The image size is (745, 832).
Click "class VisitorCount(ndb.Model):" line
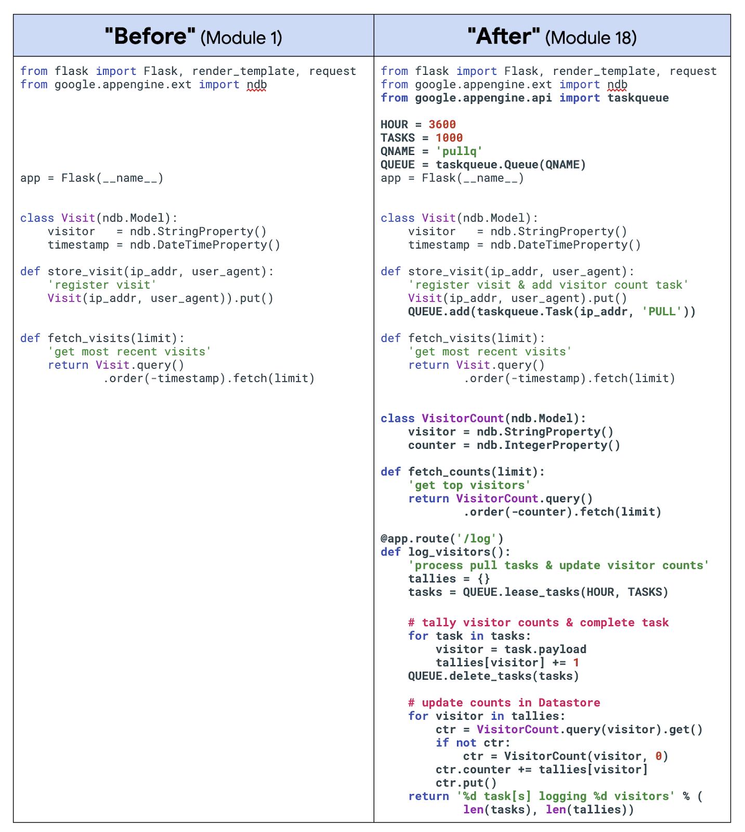pos(483,418)
